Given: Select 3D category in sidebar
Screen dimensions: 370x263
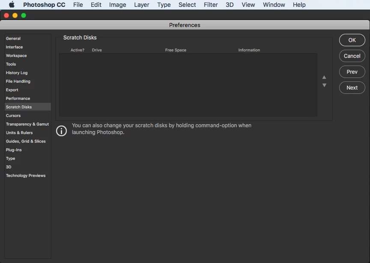Looking at the screenshot, I should click(x=27, y=167).
